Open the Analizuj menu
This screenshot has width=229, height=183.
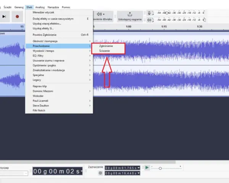coord(40,7)
